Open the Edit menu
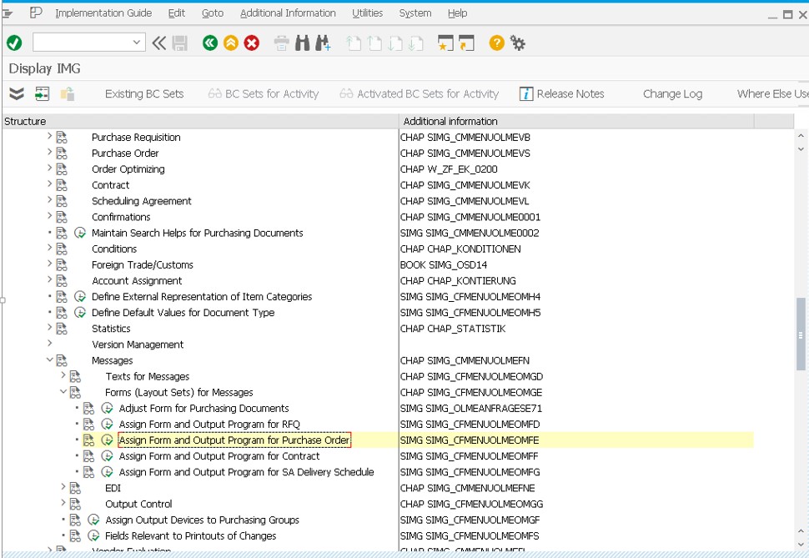 (177, 13)
